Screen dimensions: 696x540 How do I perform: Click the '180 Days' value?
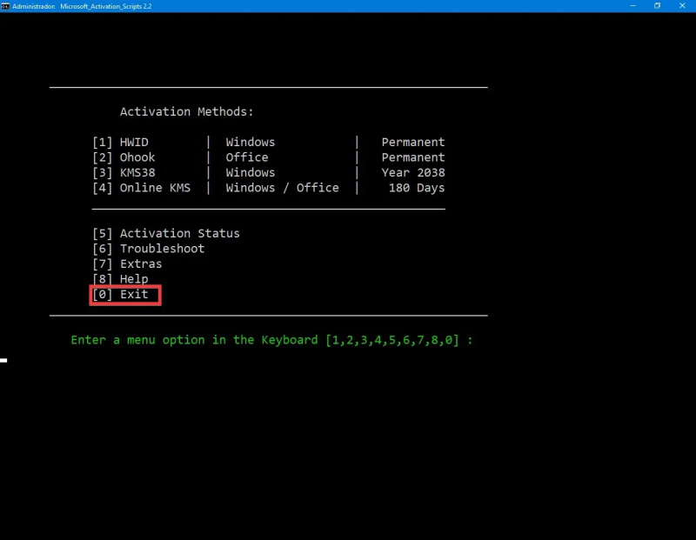417,188
